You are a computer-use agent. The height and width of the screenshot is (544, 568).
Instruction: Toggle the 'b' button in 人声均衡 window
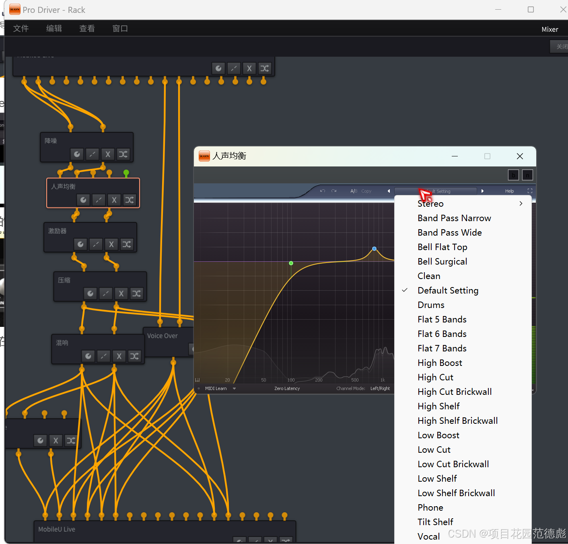pyautogui.click(x=513, y=175)
